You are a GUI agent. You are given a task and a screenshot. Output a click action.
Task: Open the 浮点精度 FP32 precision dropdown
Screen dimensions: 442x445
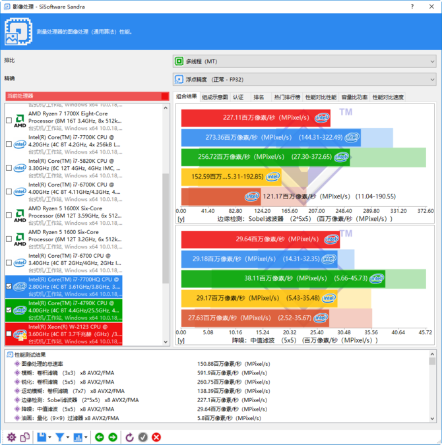305,80
